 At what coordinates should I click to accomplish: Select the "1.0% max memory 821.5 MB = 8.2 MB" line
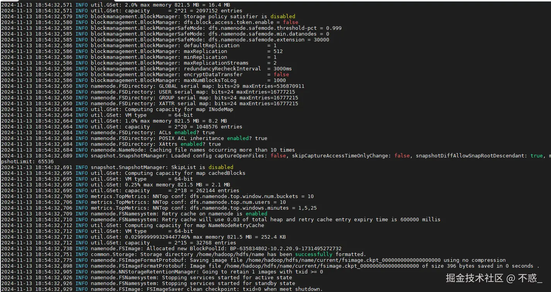114,121
